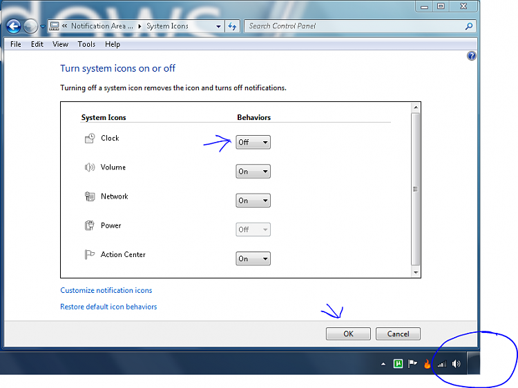
Task: Open the Action Center behavior dropdown
Action: pos(253,258)
